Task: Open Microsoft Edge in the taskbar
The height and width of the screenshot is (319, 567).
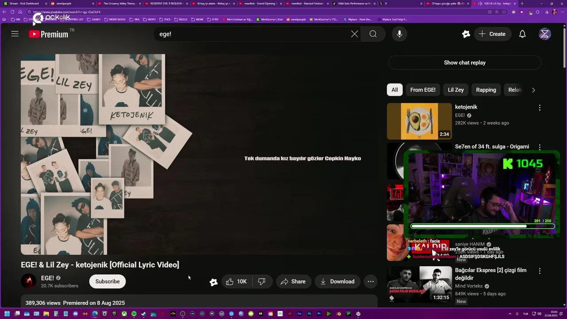Action: pos(95,314)
